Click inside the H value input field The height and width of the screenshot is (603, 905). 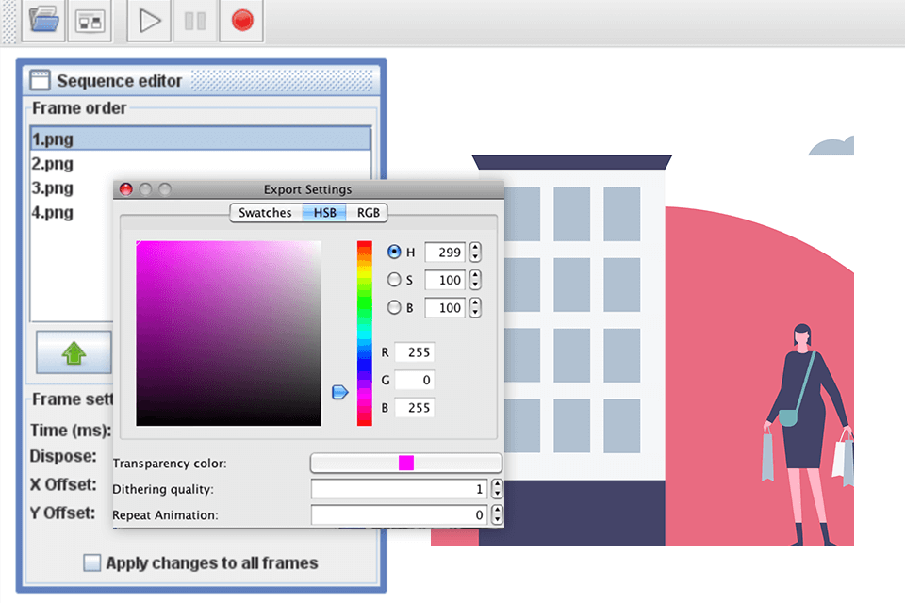pos(444,252)
